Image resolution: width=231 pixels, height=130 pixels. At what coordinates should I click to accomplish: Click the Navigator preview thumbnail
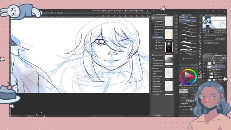click(214, 22)
